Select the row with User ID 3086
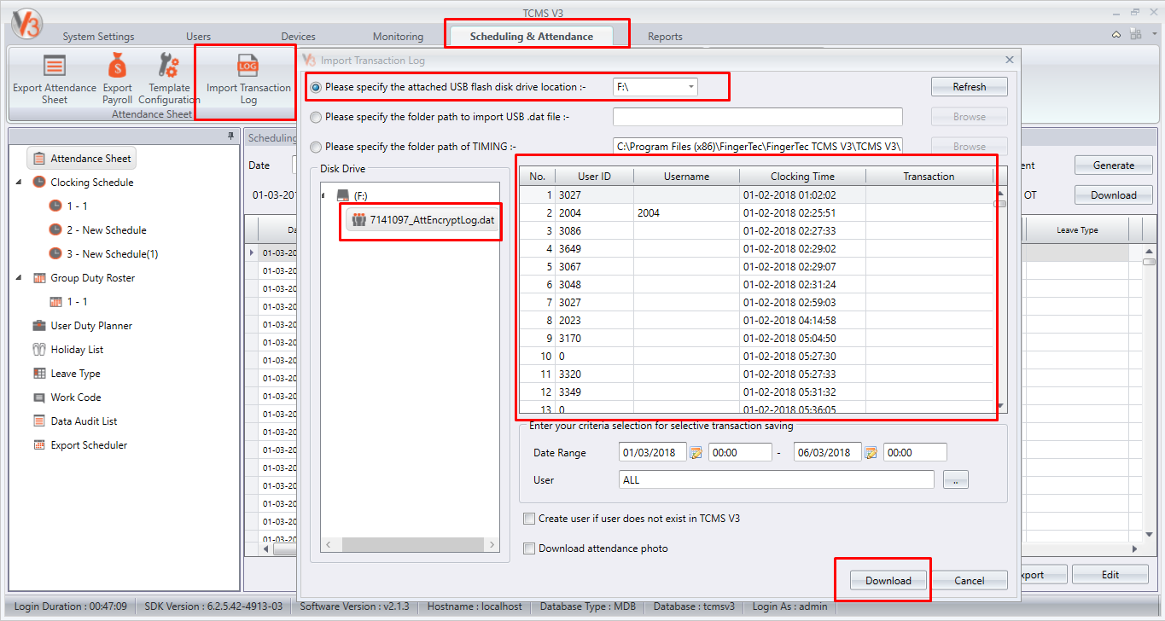 756,231
